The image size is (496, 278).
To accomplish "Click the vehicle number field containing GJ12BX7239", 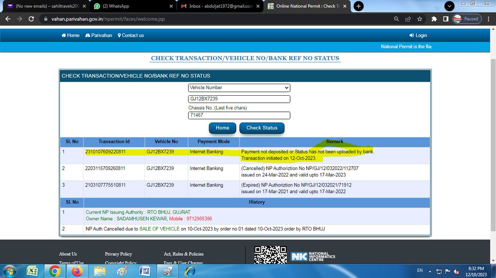I will click(x=239, y=99).
